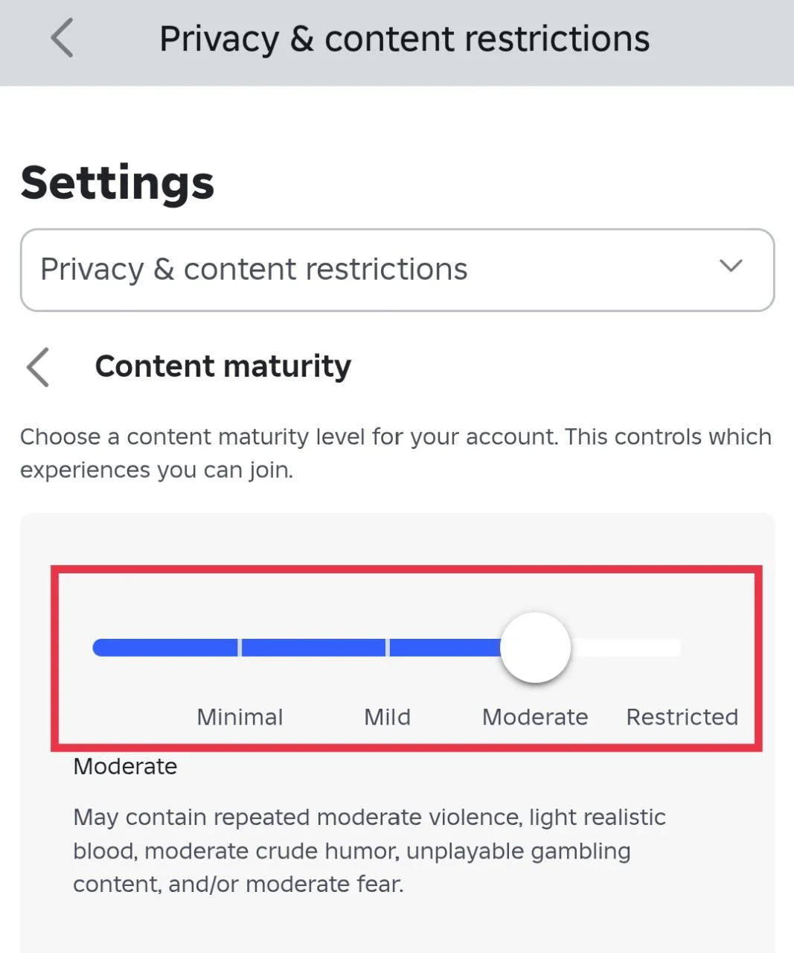
Task: Click the third blue slider segment
Action: click(x=445, y=648)
